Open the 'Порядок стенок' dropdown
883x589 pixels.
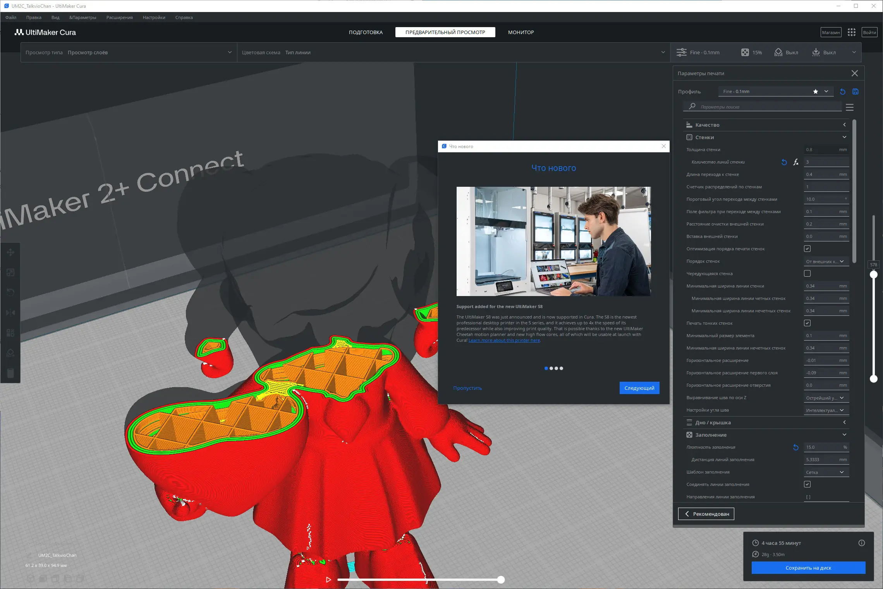tap(826, 261)
